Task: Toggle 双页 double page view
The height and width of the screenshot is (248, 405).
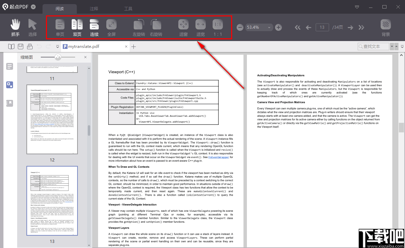Action: 77,25
